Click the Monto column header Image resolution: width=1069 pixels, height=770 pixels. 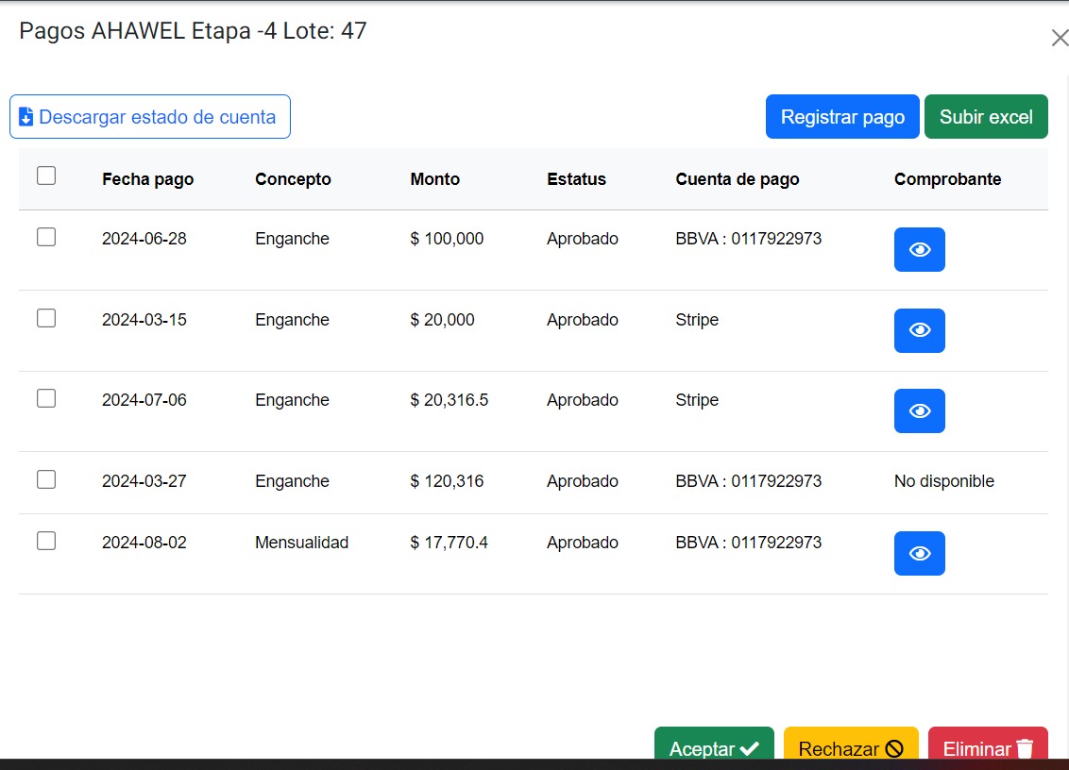pyautogui.click(x=434, y=179)
